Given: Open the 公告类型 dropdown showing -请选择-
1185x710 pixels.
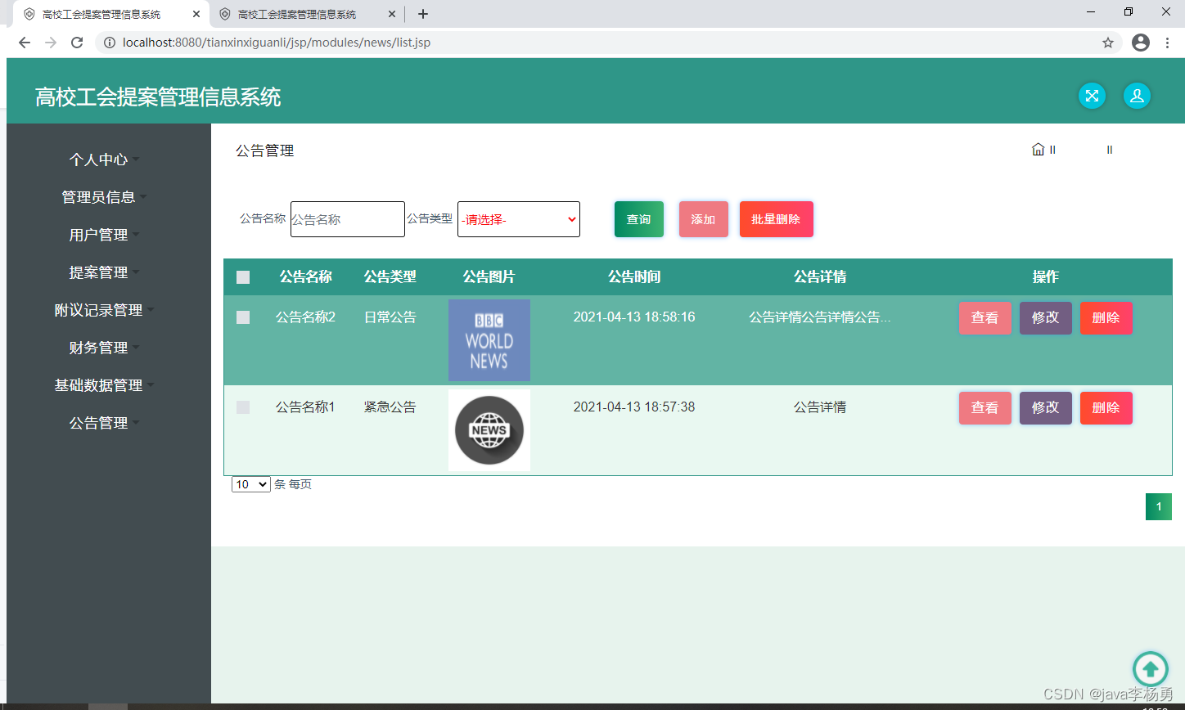Looking at the screenshot, I should (x=518, y=218).
